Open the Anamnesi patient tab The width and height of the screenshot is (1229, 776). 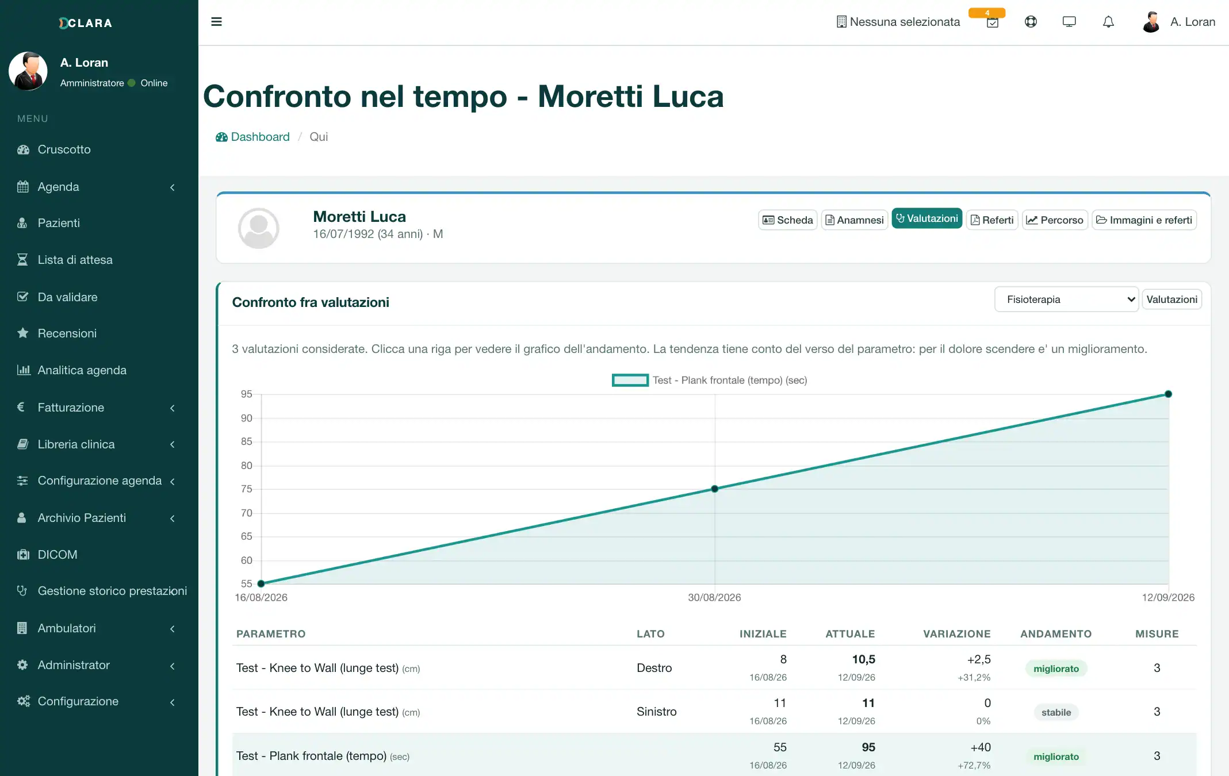pyautogui.click(x=854, y=220)
